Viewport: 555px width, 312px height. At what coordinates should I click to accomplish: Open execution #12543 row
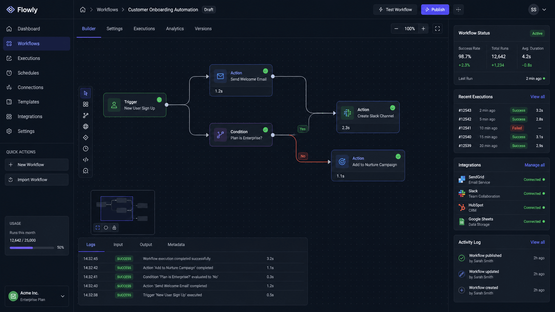point(502,110)
